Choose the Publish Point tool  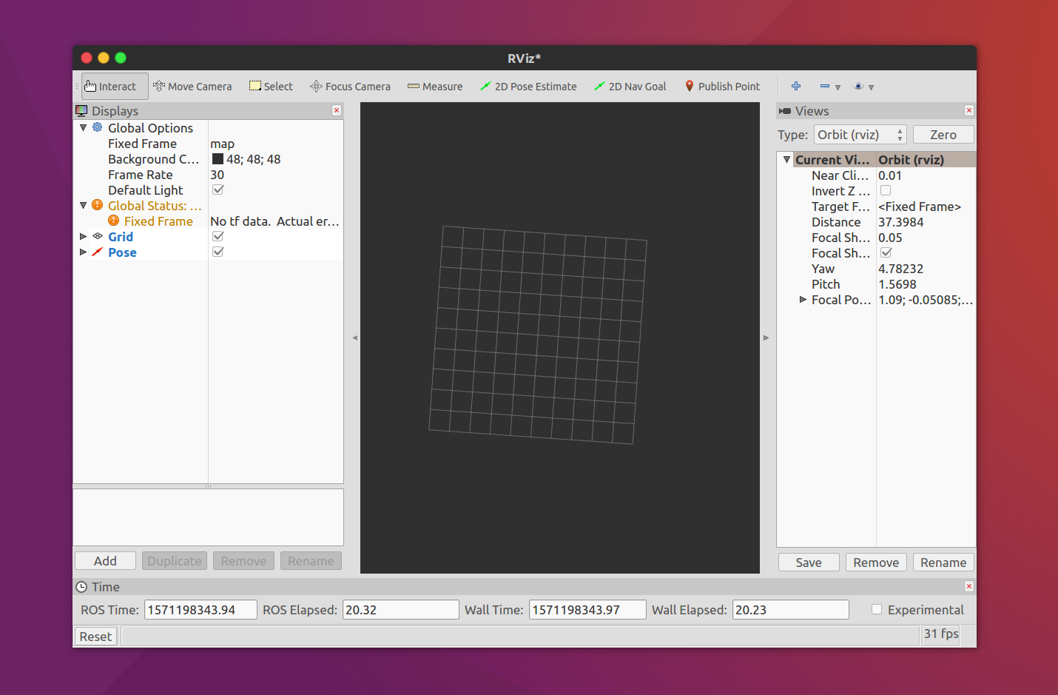point(722,86)
